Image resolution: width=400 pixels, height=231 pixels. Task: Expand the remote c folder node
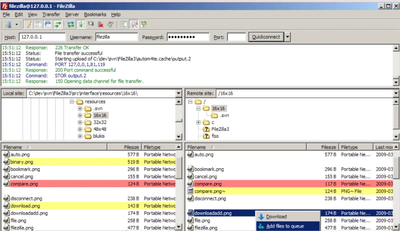pos(198,122)
